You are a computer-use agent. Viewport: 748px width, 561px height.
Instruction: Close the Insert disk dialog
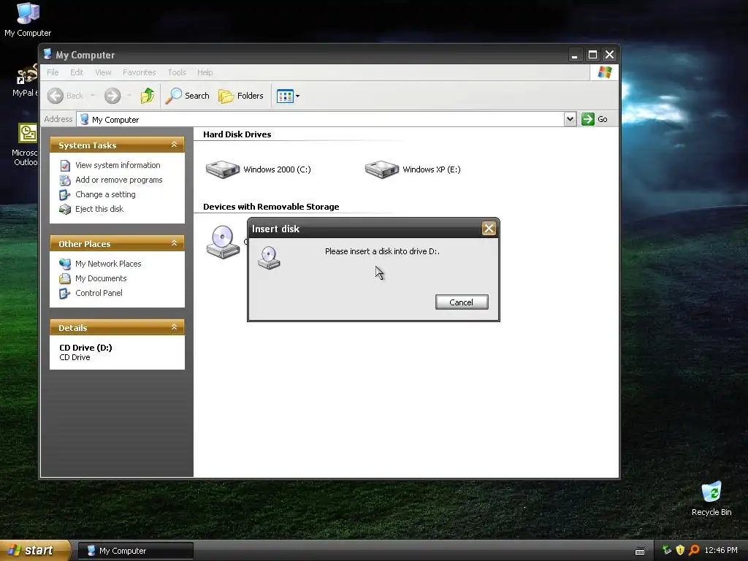point(489,229)
